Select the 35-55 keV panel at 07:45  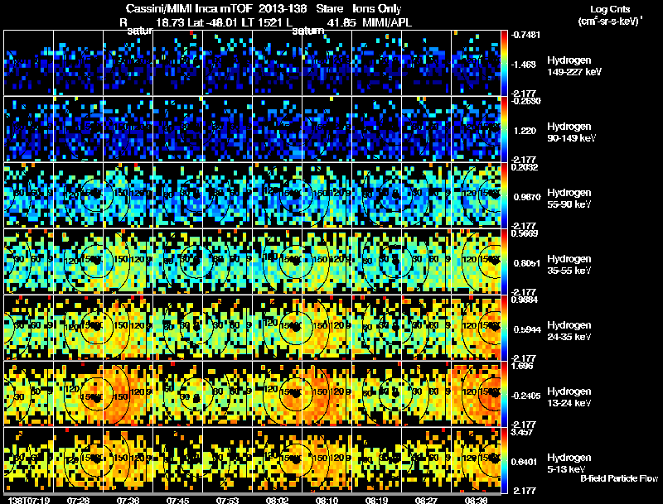point(177,262)
